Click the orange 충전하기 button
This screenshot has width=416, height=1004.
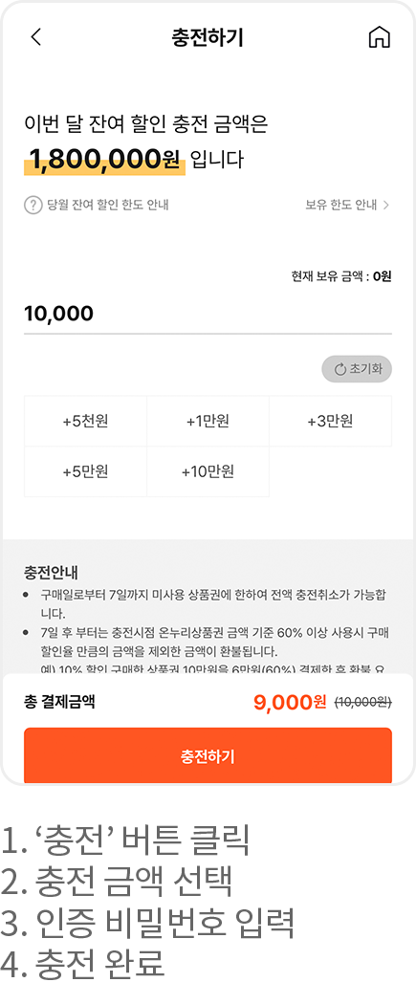[x=208, y=756]
